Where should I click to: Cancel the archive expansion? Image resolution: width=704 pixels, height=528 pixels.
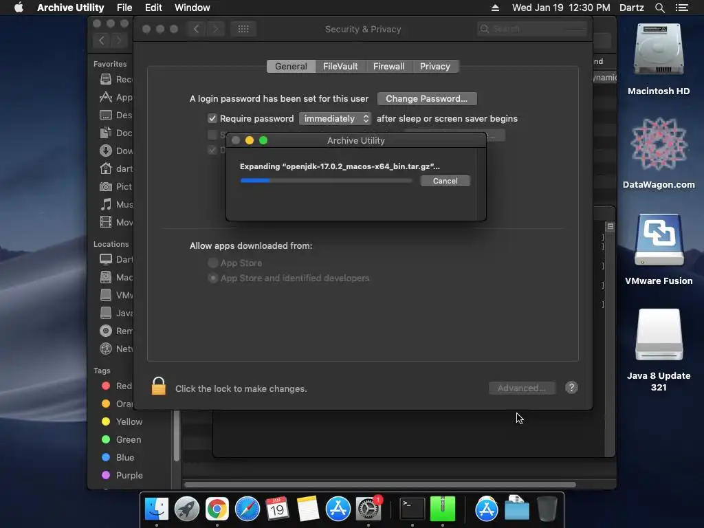445,181
